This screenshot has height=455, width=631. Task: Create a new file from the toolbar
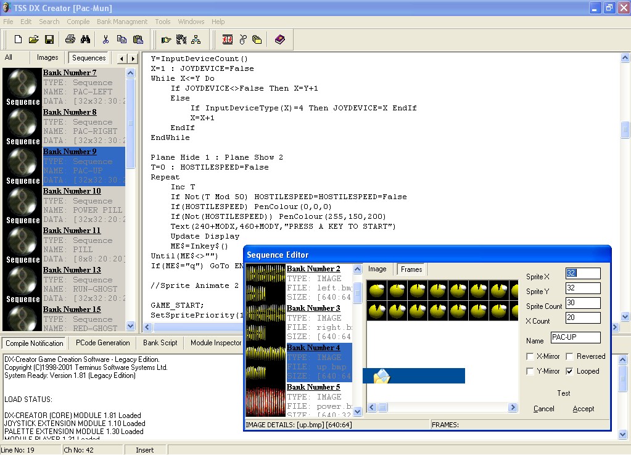(18, 39)
